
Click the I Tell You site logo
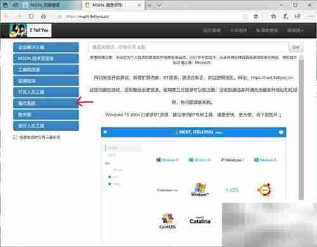pos(30,30)
